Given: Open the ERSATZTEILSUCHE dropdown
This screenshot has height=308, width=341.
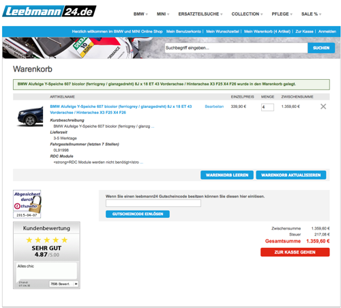Looking at the screenshot, I should [201, 14].
